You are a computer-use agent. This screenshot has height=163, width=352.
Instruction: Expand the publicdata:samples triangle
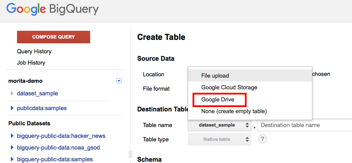12,108
